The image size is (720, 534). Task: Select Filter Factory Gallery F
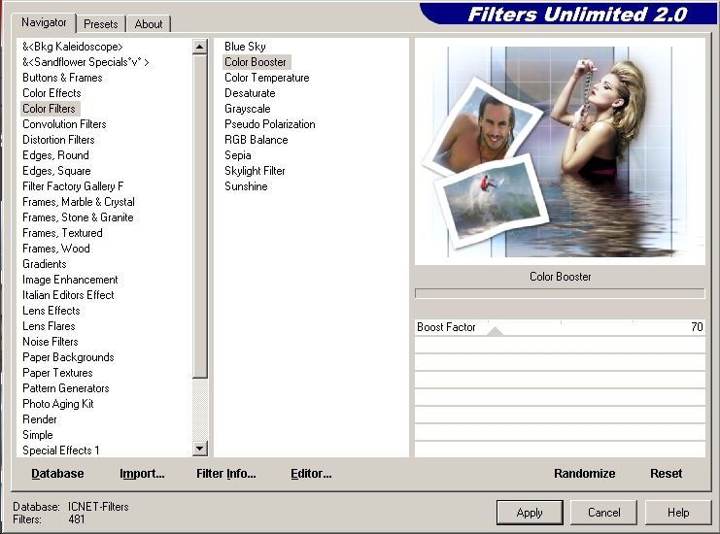point(73,186)
